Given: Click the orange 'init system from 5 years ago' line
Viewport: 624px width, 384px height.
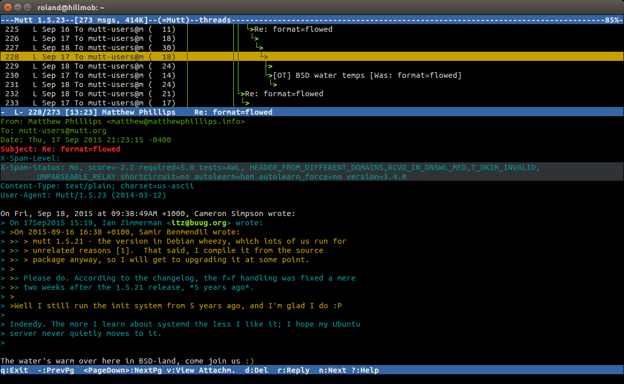Looking at the screenshot, I should [x=171, y=306].
